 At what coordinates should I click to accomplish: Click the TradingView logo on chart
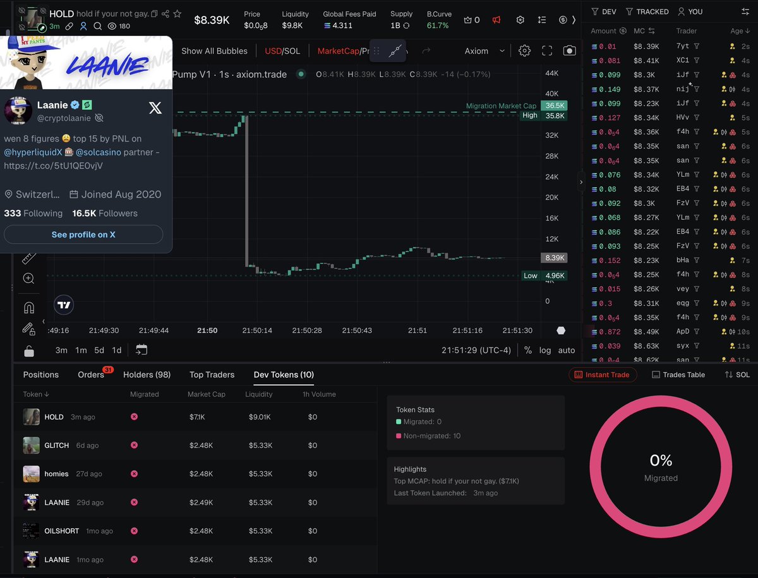[64, 305]
